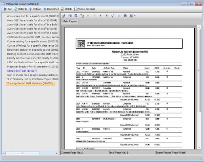
Task: Click the greyed-out icon before the binoculars
Action: click(x=119, y=16)
